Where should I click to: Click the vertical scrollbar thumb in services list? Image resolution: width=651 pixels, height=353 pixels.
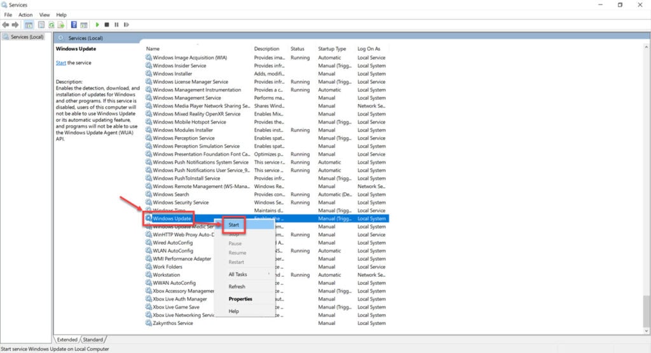click(646, 310)
